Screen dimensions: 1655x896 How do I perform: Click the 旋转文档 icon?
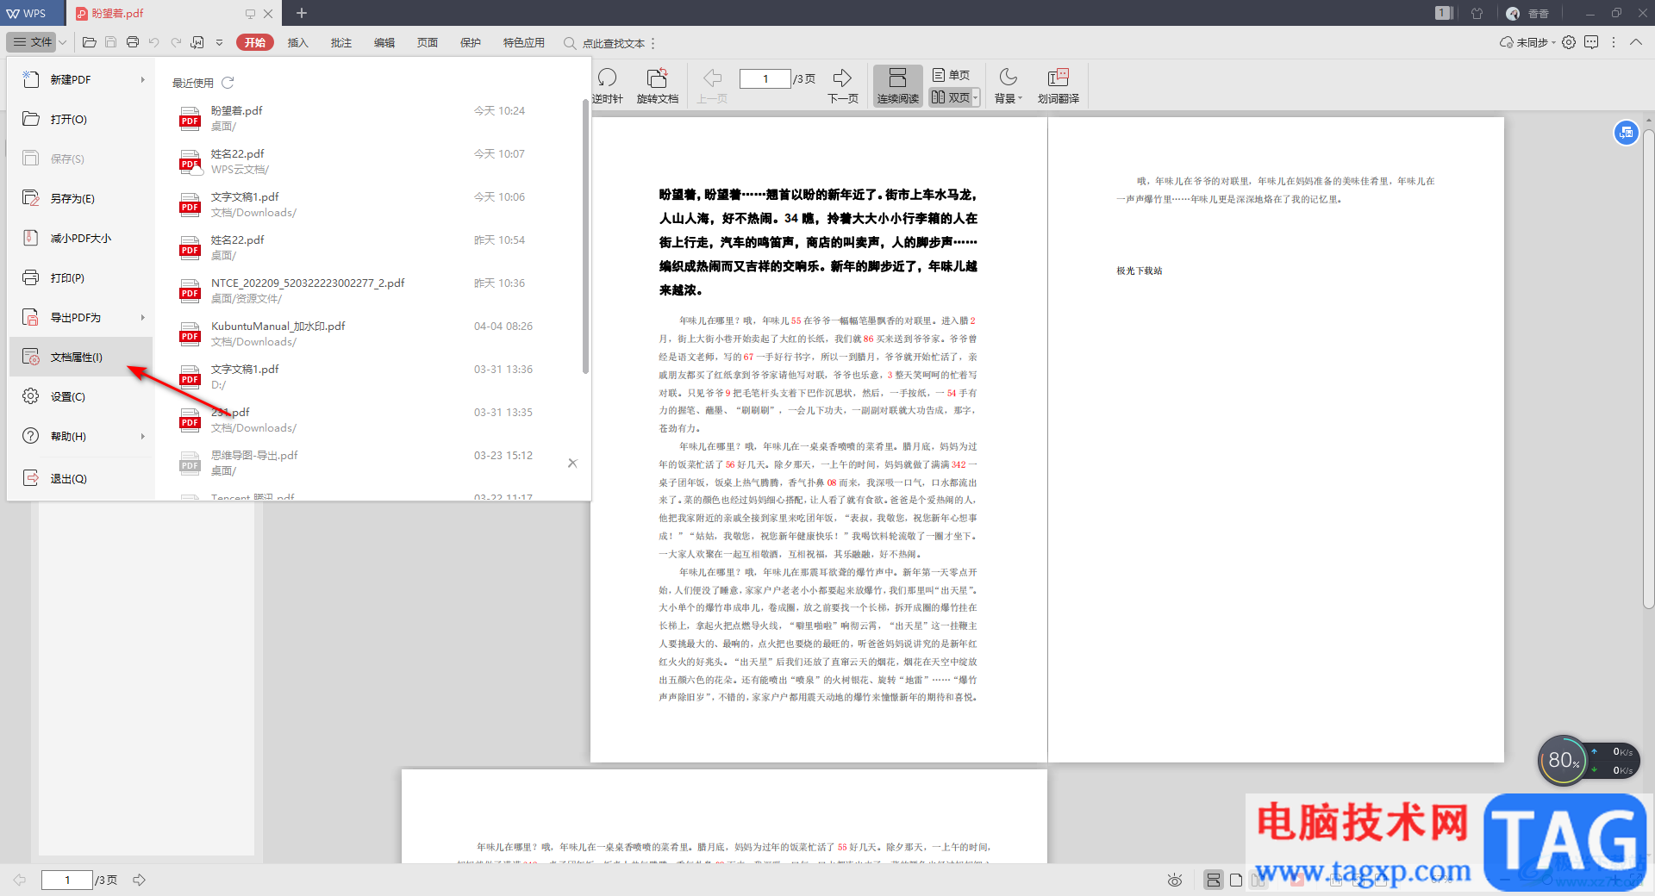[658, 86]
